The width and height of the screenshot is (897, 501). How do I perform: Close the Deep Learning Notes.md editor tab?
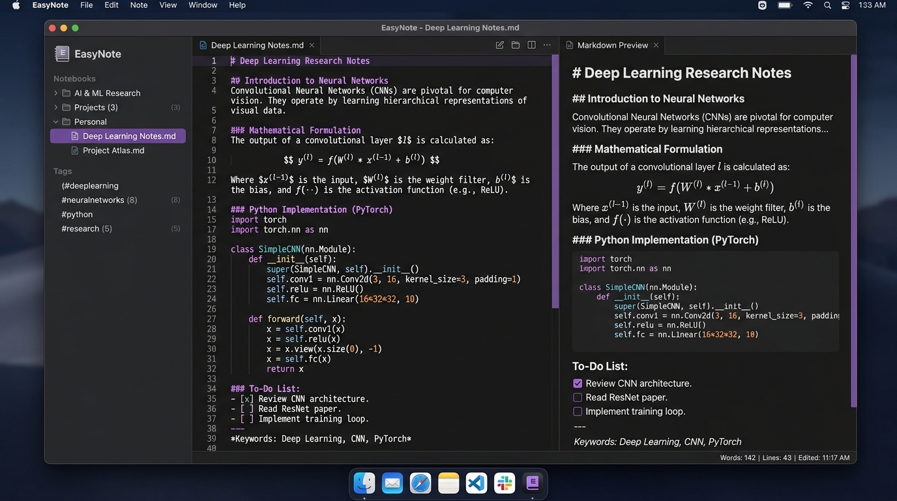coord(312,45)
